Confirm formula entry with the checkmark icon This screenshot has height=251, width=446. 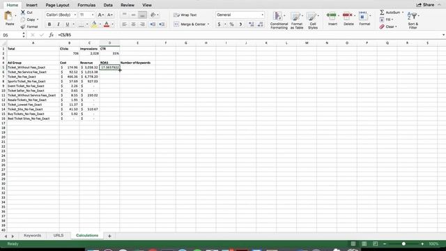42,35
